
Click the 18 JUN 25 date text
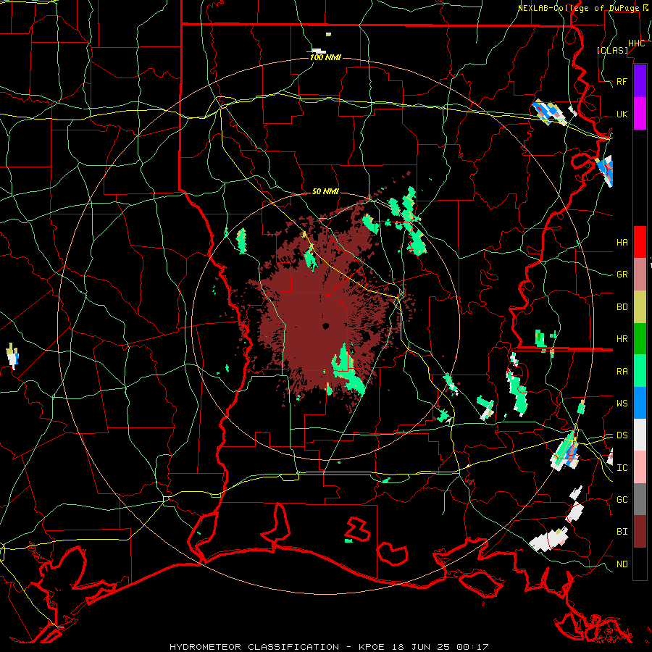tap(420, 647)
